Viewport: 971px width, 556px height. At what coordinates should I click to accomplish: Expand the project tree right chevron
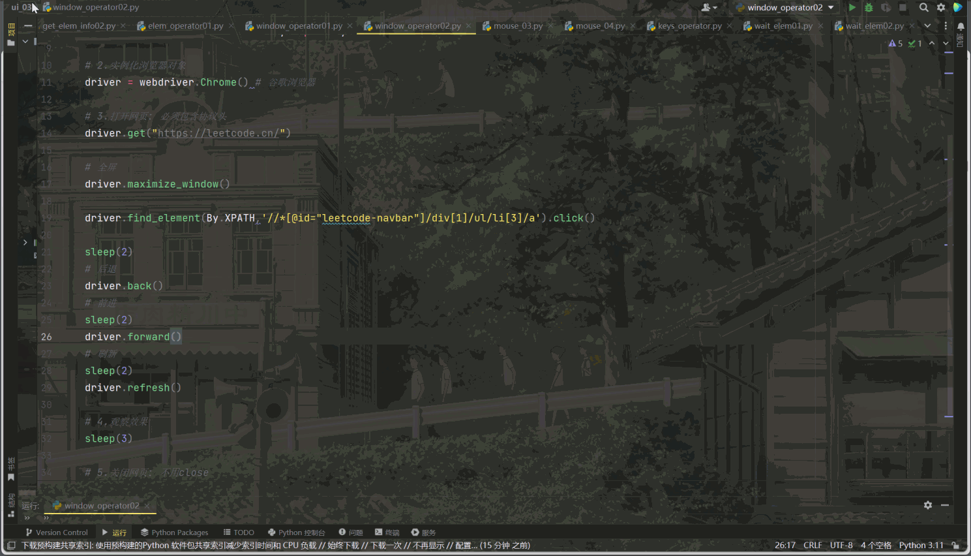[x=25, y=242]
